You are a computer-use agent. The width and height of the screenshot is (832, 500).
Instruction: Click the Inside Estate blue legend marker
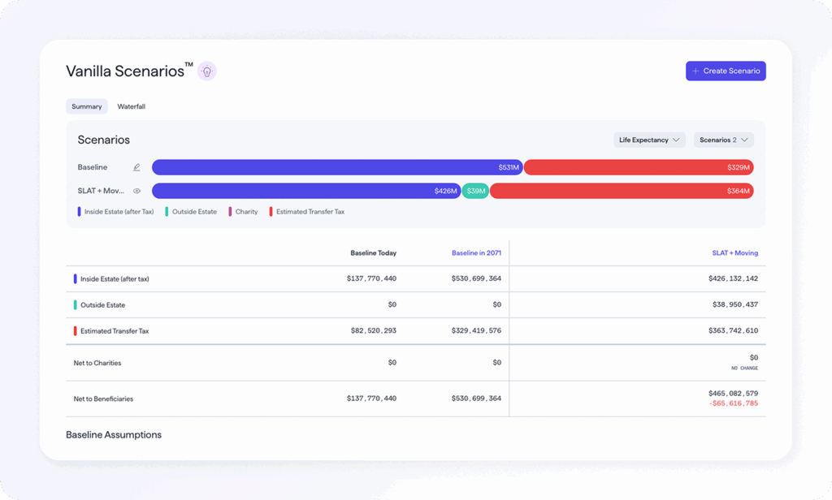tap(79, 212)
